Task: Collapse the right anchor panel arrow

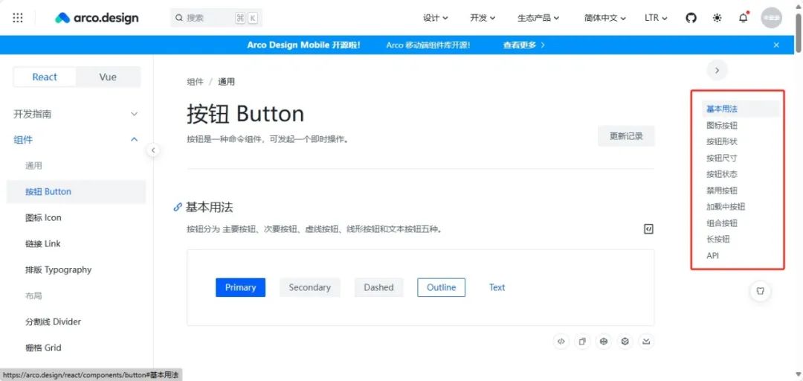Action: pyautogui.click(x=717, y=70)
